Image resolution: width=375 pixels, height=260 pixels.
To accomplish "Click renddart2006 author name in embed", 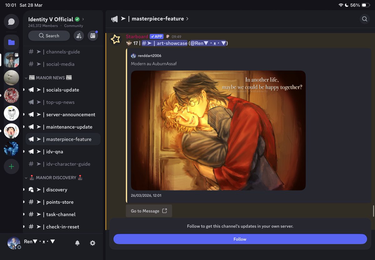I will (150, 56).
